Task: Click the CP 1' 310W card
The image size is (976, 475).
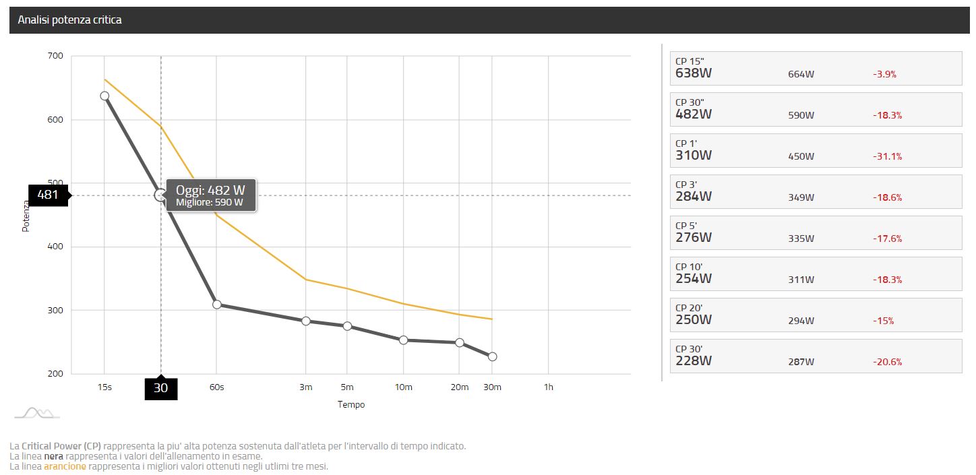Action: pyautogui.click(x=816, y=150)
